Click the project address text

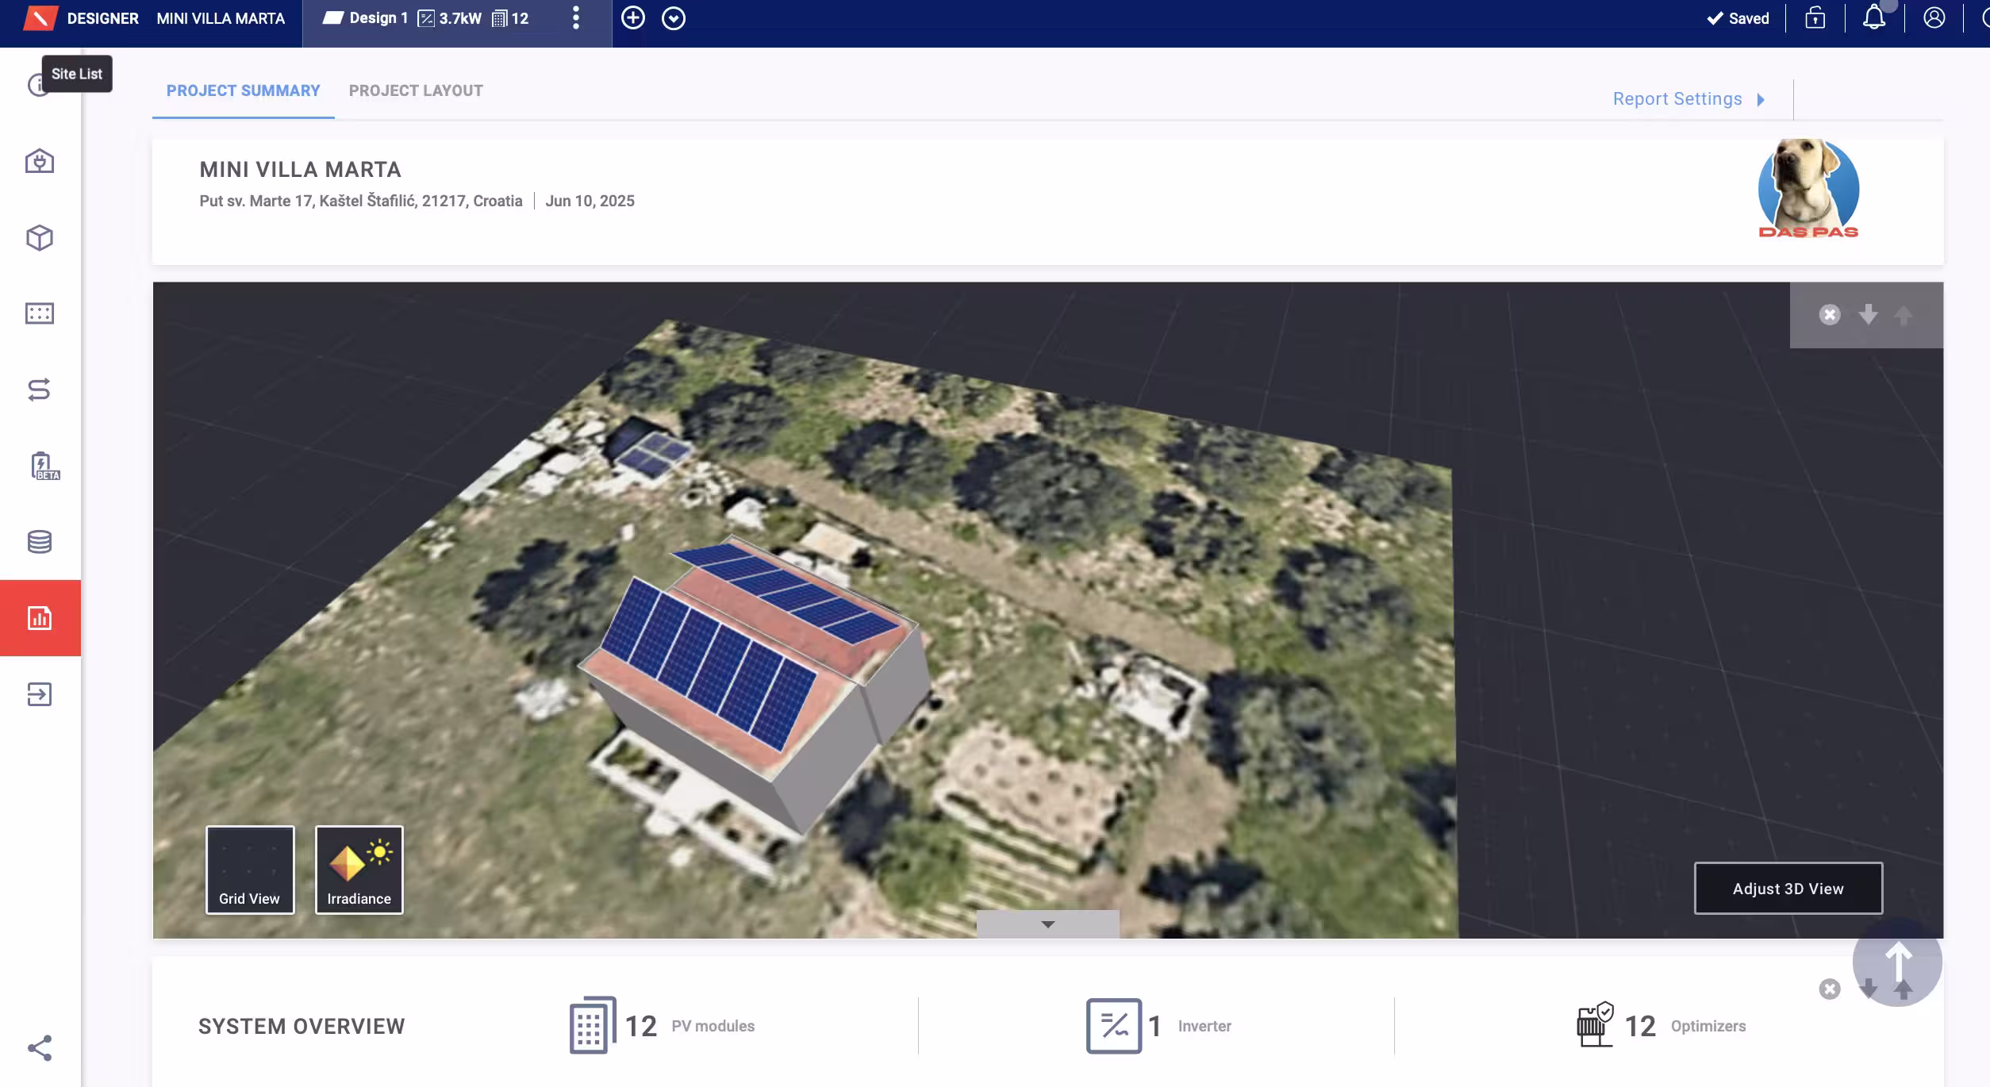point(361,201)
